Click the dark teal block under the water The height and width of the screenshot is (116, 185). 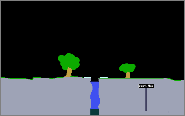pyautogui.click(x=95, y=112)
